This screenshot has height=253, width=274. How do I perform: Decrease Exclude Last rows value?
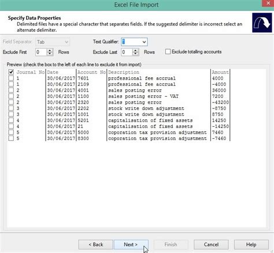click(136, 54)
